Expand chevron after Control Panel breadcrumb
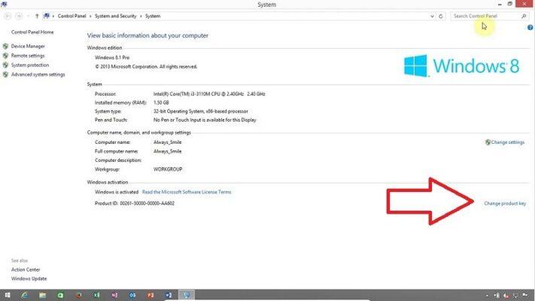Image resolution: width=535 pixels, height=301 pixels. tap(90, 16)
